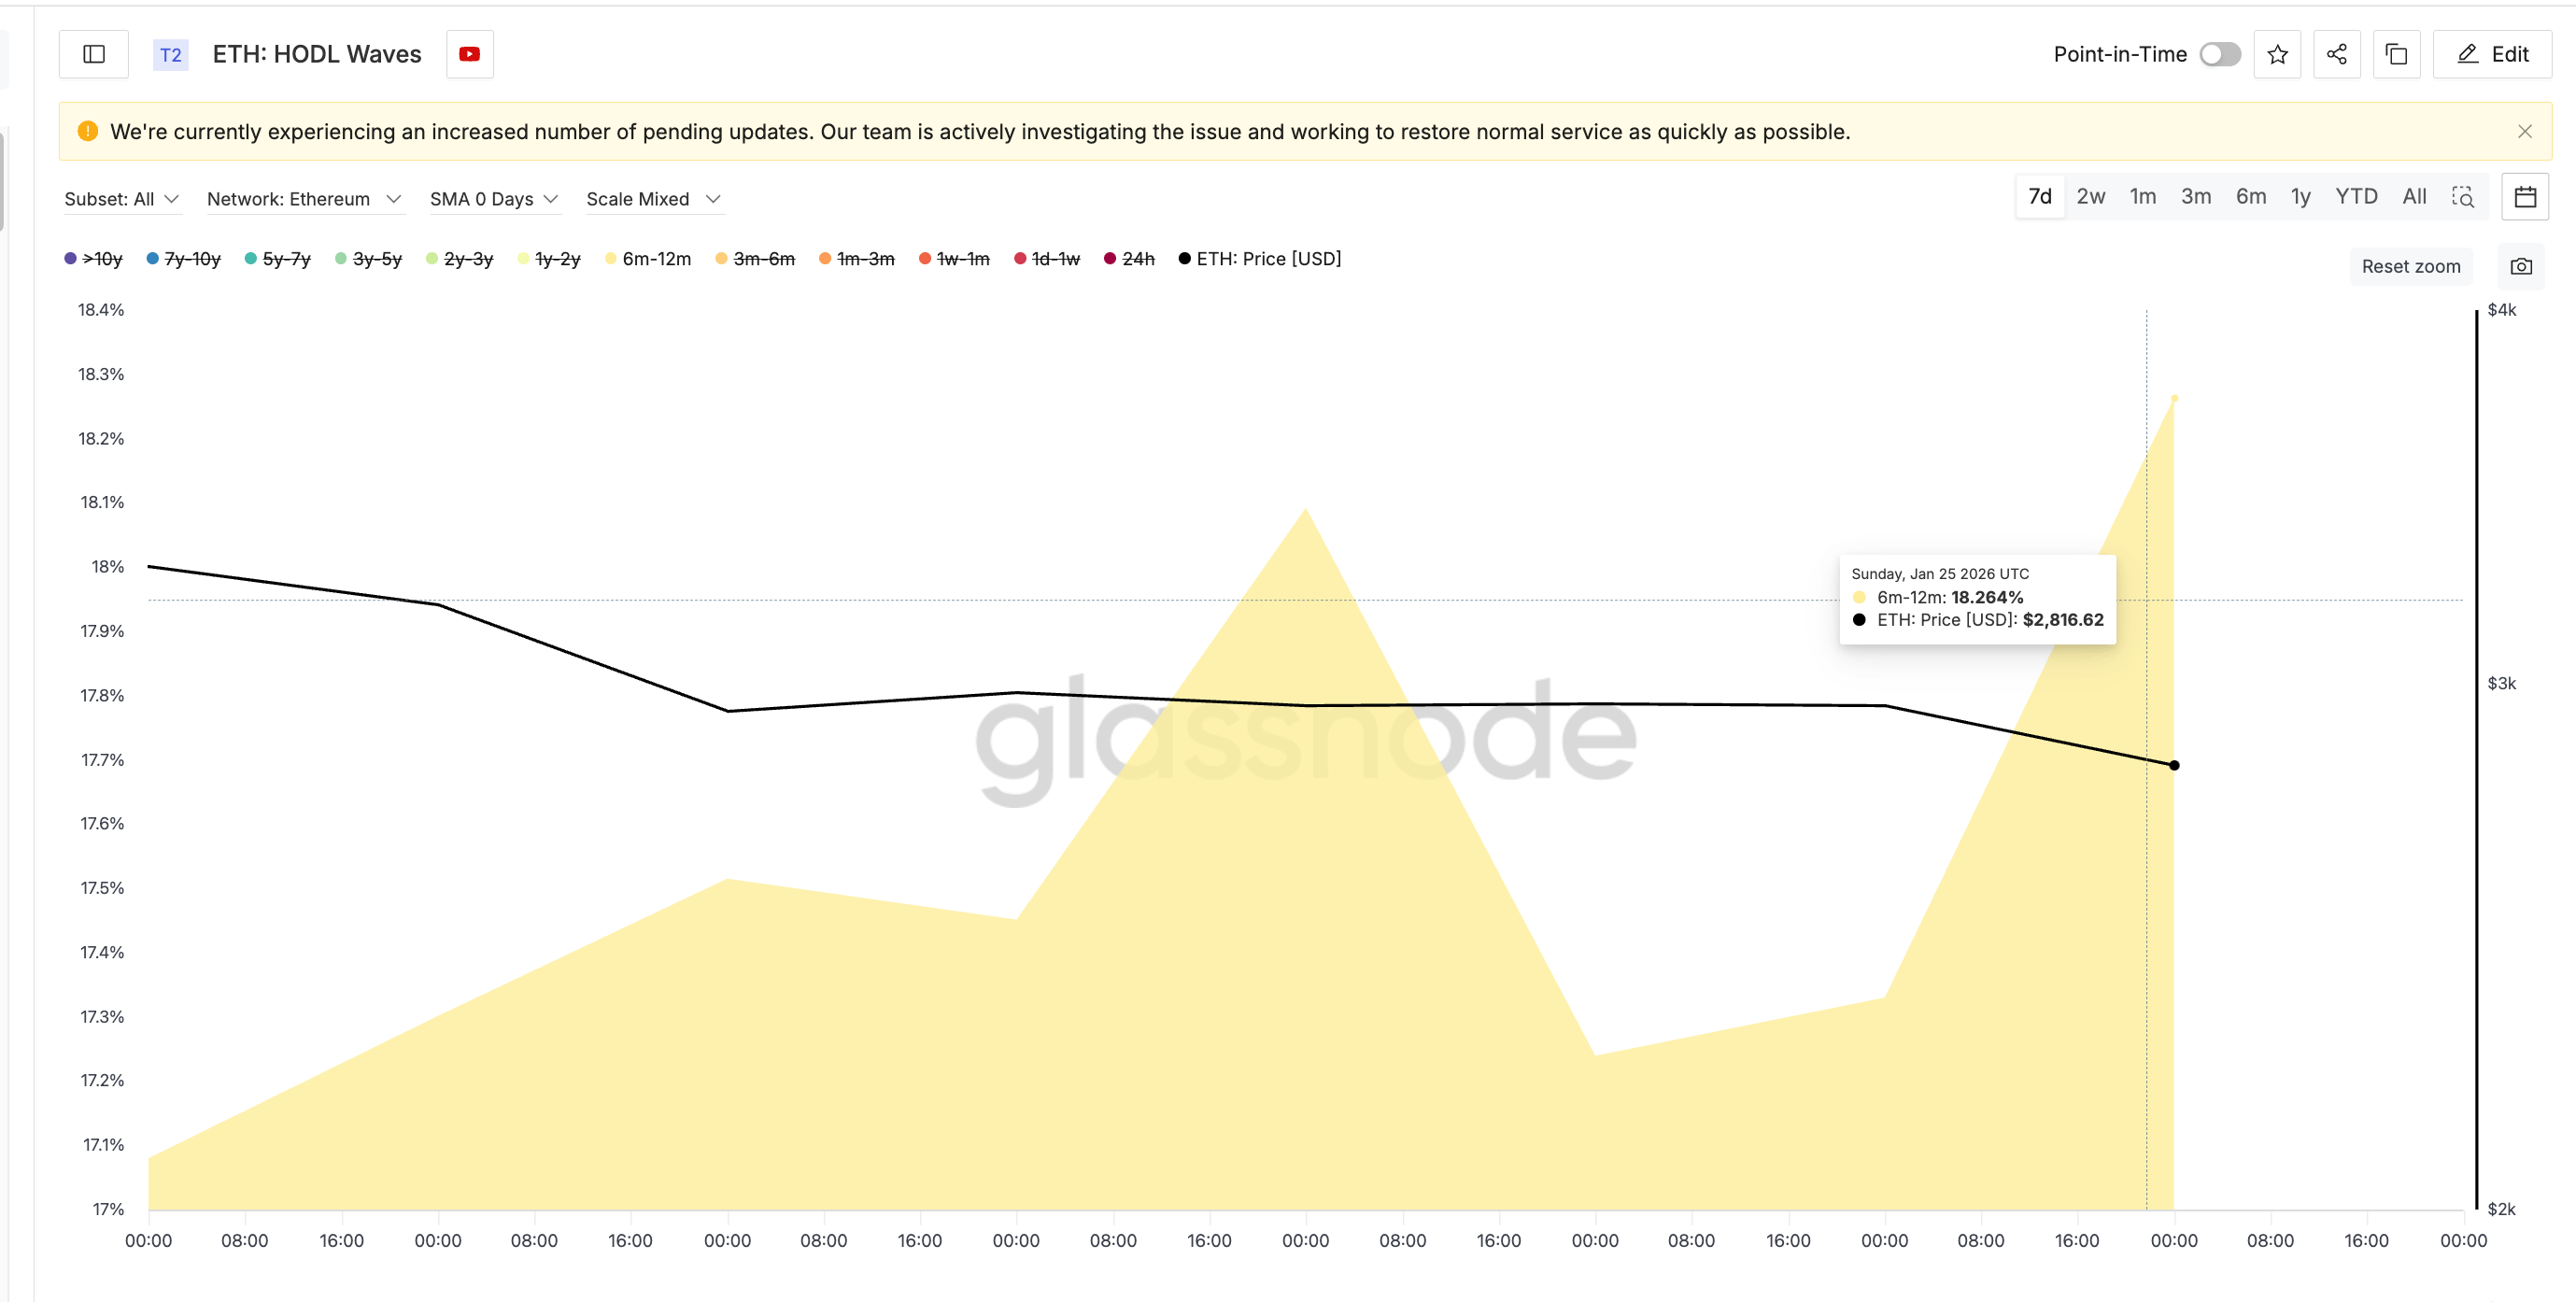Click the share chart icon

tap(2336, 54)
